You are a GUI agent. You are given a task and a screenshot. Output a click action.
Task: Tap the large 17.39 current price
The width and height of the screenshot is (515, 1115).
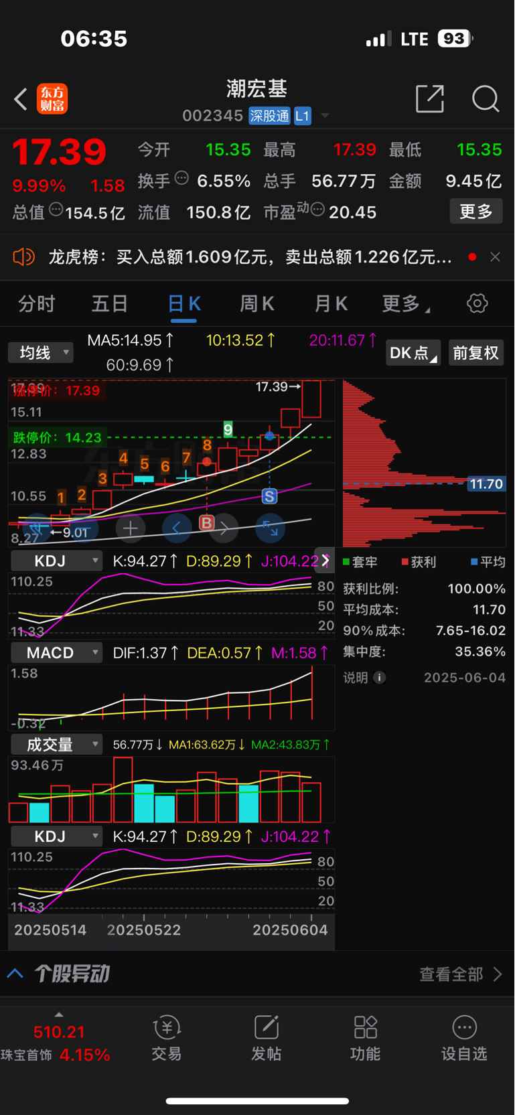coord(60,152)
